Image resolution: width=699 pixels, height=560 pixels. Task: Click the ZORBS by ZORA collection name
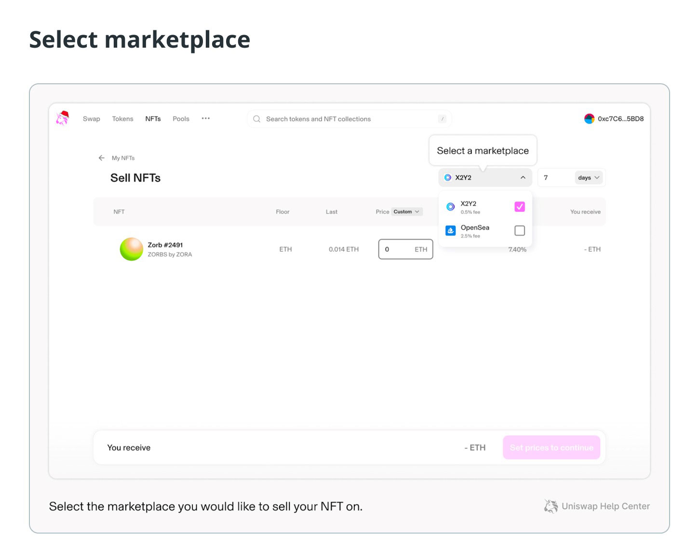(x=170, y=254)
